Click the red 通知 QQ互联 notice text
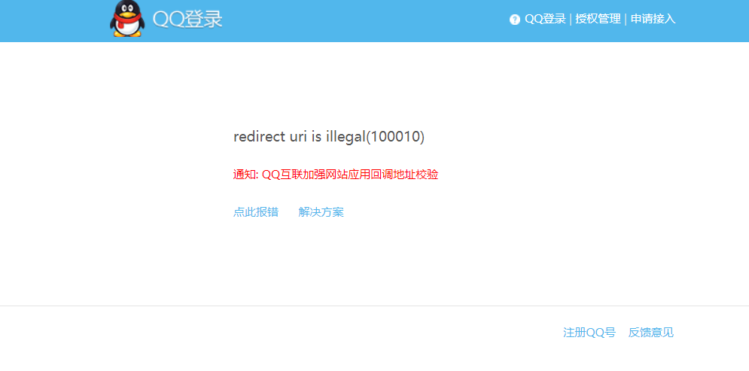The height and width of the screenshot is (371, 749). point(336,175)
